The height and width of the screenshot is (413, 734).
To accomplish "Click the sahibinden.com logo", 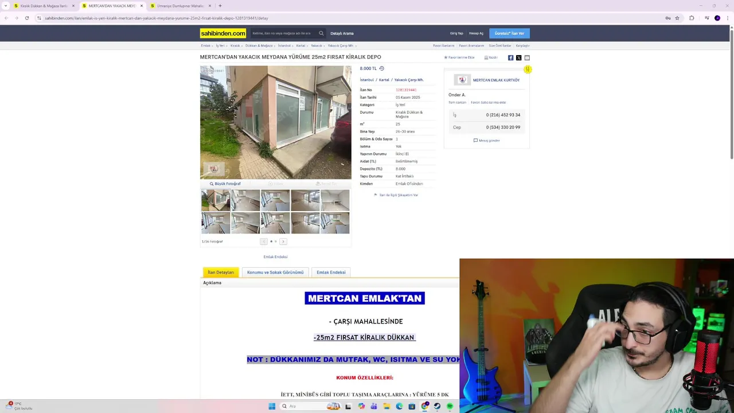I will (x=223, y=33).
